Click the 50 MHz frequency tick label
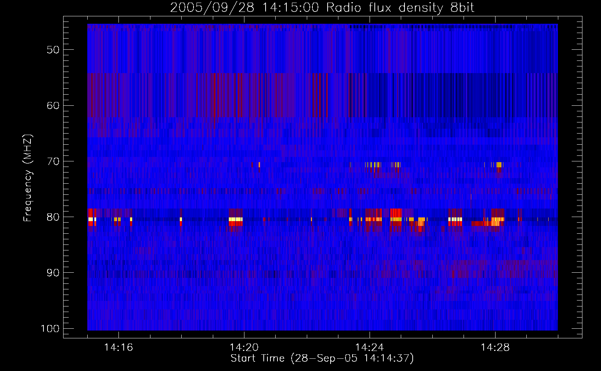The image size is (601, 371). [x=53, y=50]
